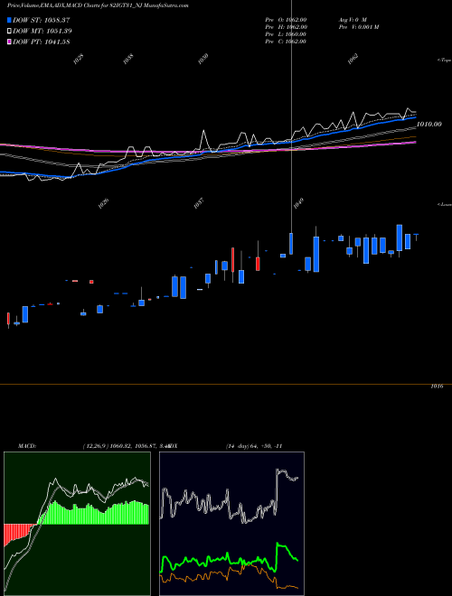Click the rotated 1062 label on the top chart

coord(353,59)
